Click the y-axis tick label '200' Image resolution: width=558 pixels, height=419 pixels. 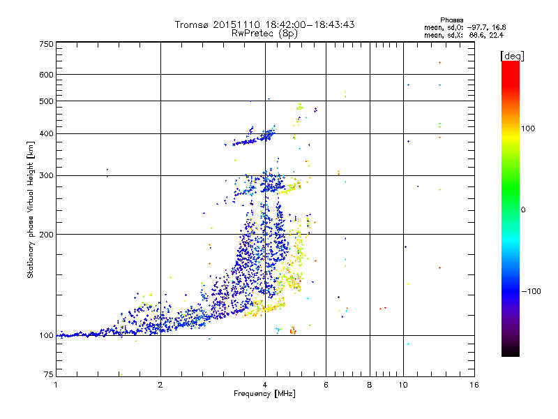[46, 235]
